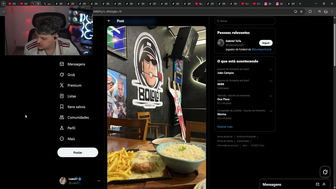Open options menu for Marina trend
Viewport: 336px width, 189px height.
pyautogui.click(x=271, y=111)
